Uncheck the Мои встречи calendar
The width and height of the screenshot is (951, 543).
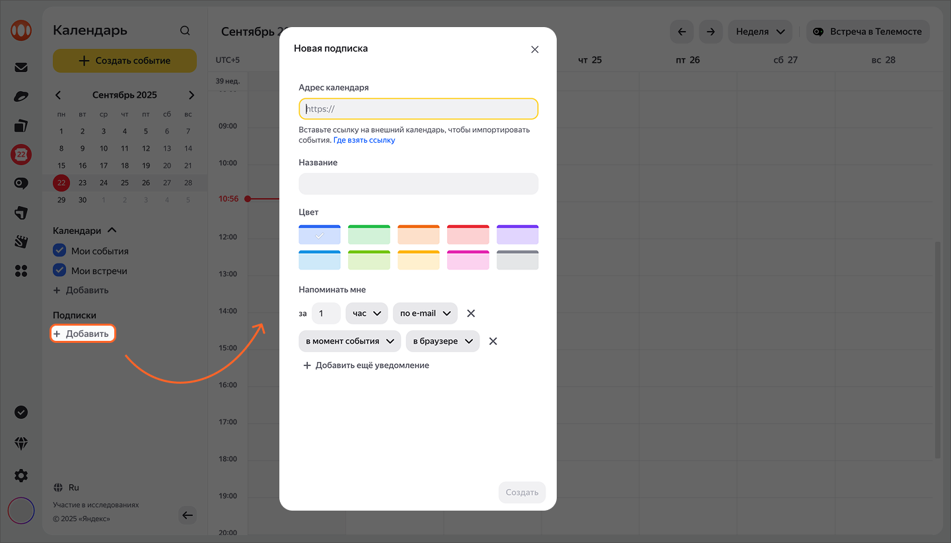pyautogui.click(x=59, y=271)
